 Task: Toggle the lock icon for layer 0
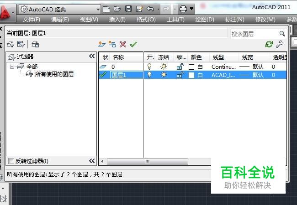click(180, 67)
